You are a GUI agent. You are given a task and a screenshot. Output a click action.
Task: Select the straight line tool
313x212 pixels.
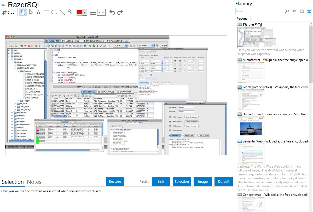[62, 12]
